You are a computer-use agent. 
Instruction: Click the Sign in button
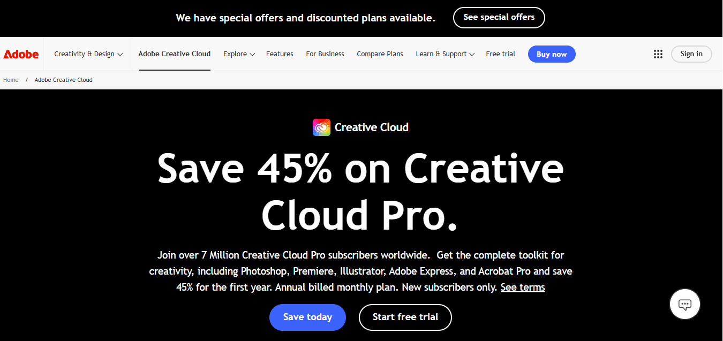pyautogui.click(x=691, y=54)
